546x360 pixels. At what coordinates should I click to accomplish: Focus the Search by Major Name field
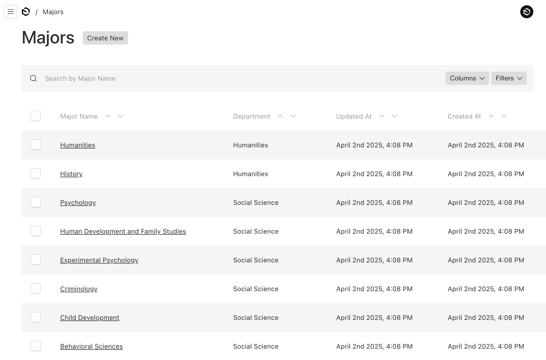(x=241, y=79)
